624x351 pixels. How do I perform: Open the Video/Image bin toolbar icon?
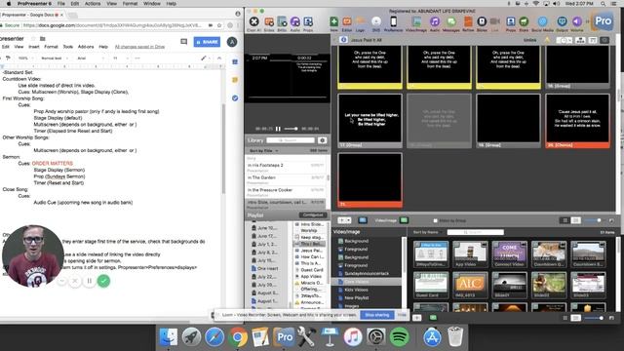[x=416, y=21]
